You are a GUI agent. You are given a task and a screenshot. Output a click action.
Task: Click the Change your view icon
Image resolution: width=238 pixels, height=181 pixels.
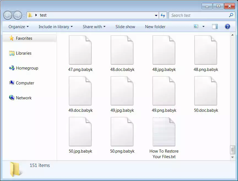pyautogui.click(x=196, y=26)
